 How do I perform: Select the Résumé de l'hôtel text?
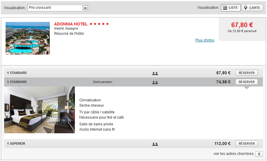(69, 34)
